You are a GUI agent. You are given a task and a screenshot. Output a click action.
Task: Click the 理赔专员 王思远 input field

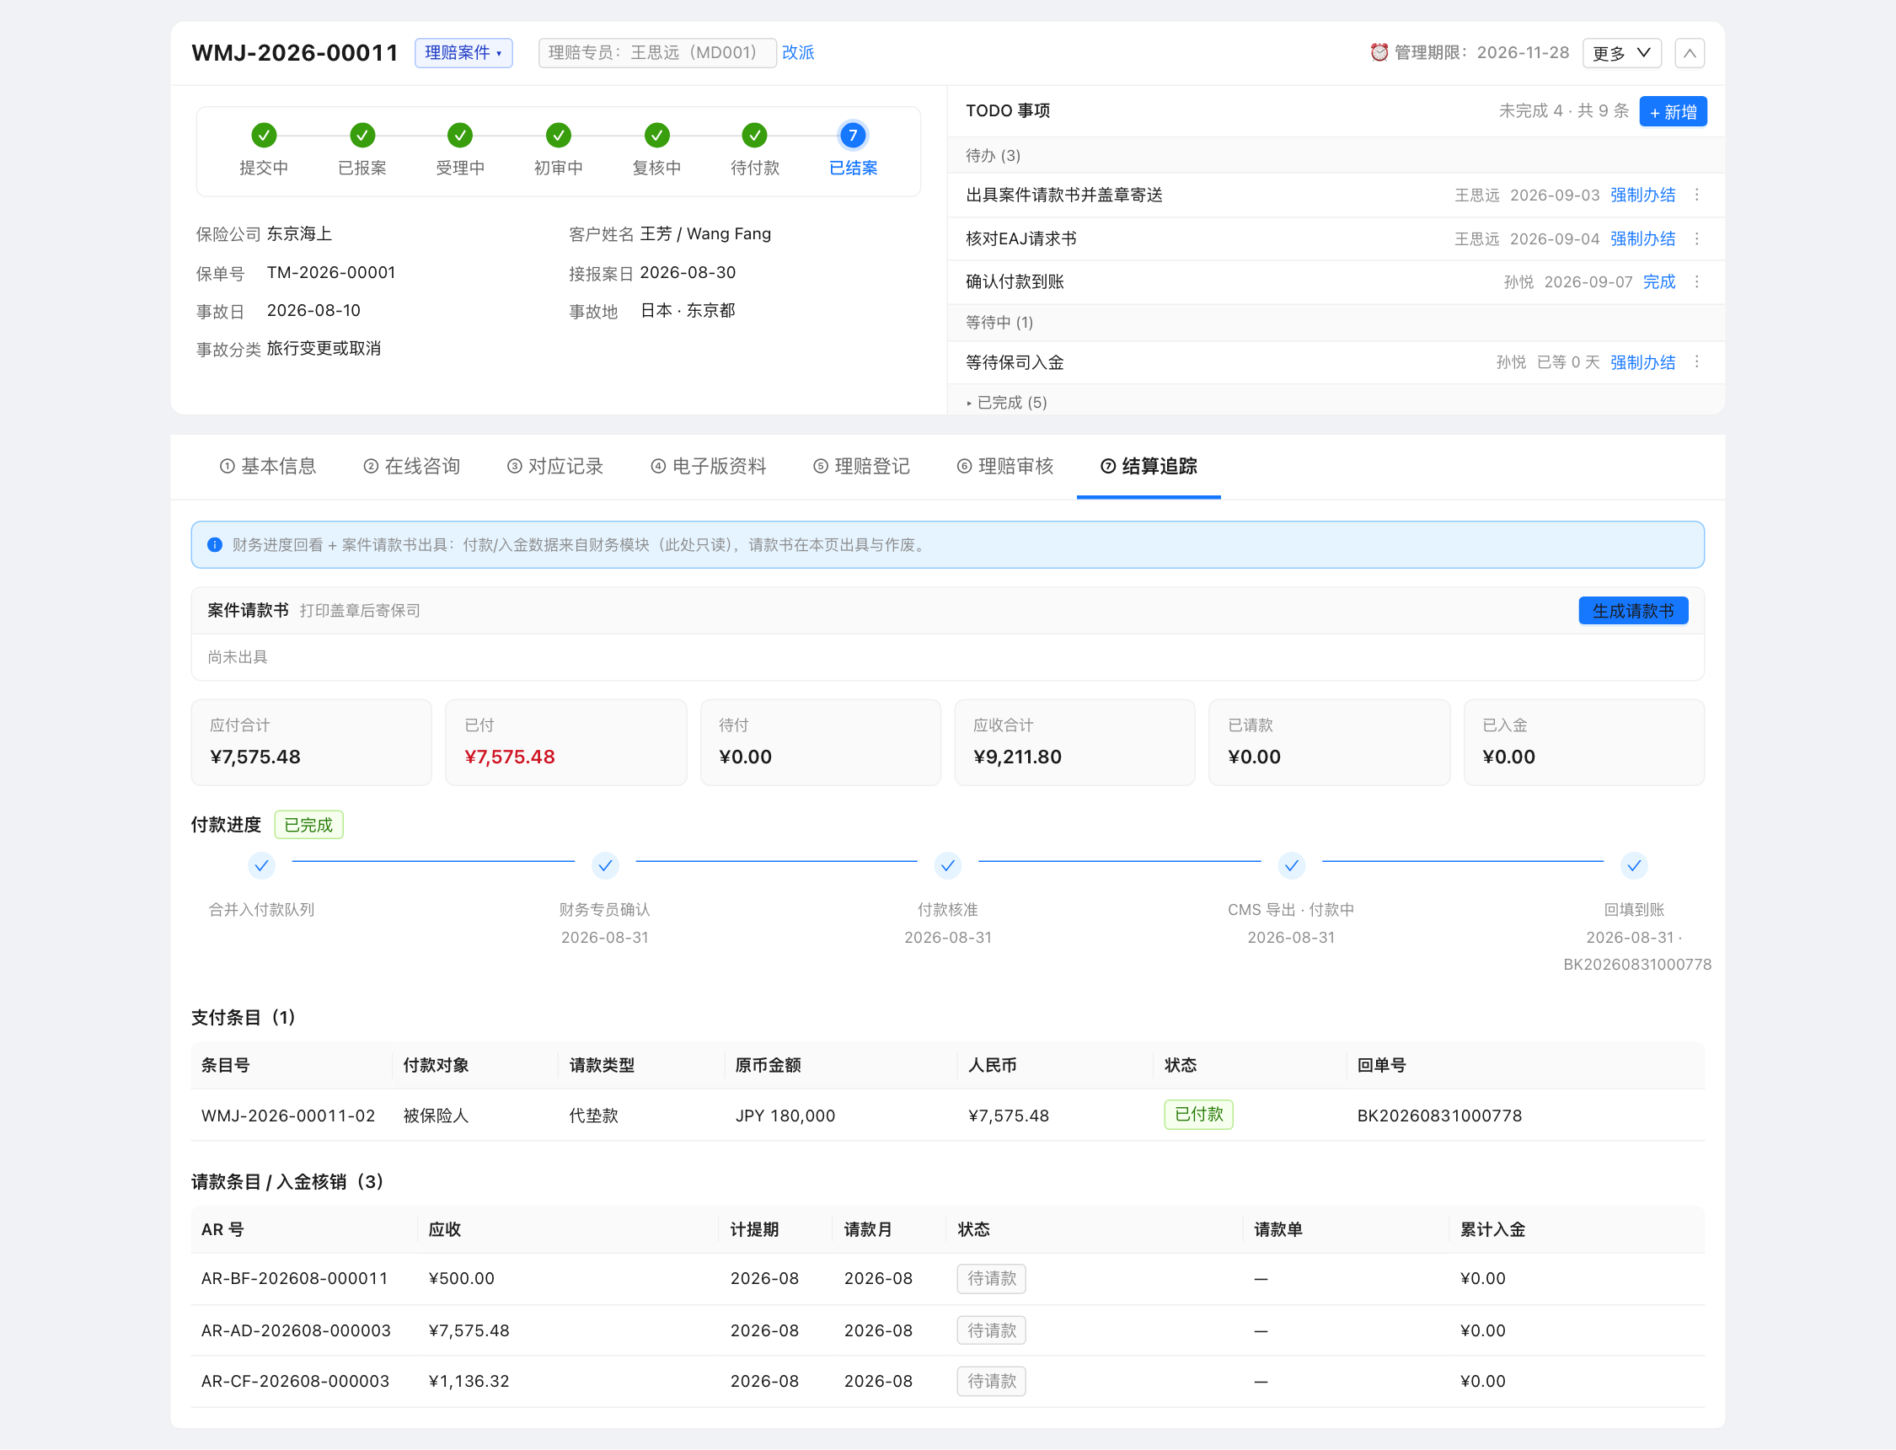tap(656, 52)
